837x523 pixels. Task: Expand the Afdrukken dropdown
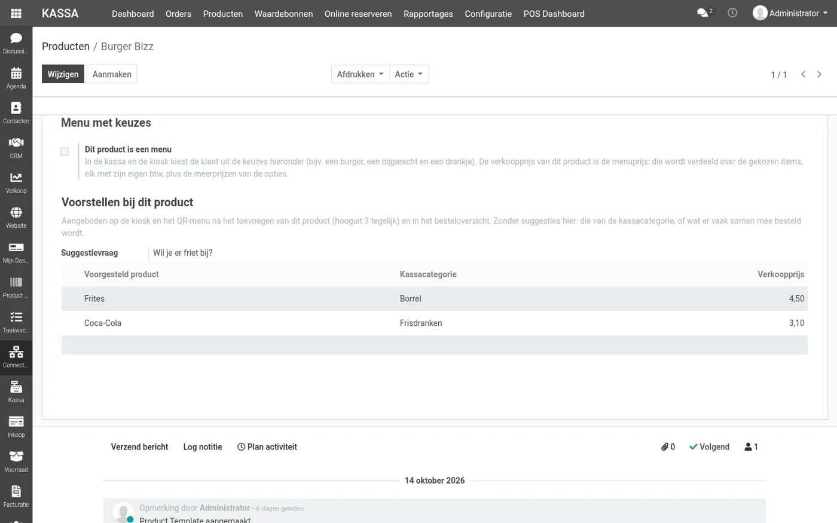tap(360, 74)
